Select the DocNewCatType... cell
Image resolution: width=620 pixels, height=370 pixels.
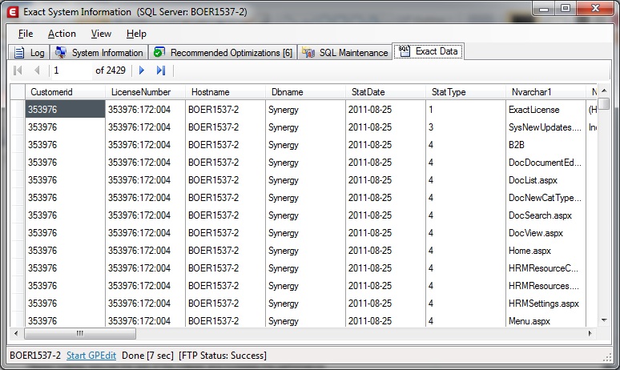click(x=546, y=197)
